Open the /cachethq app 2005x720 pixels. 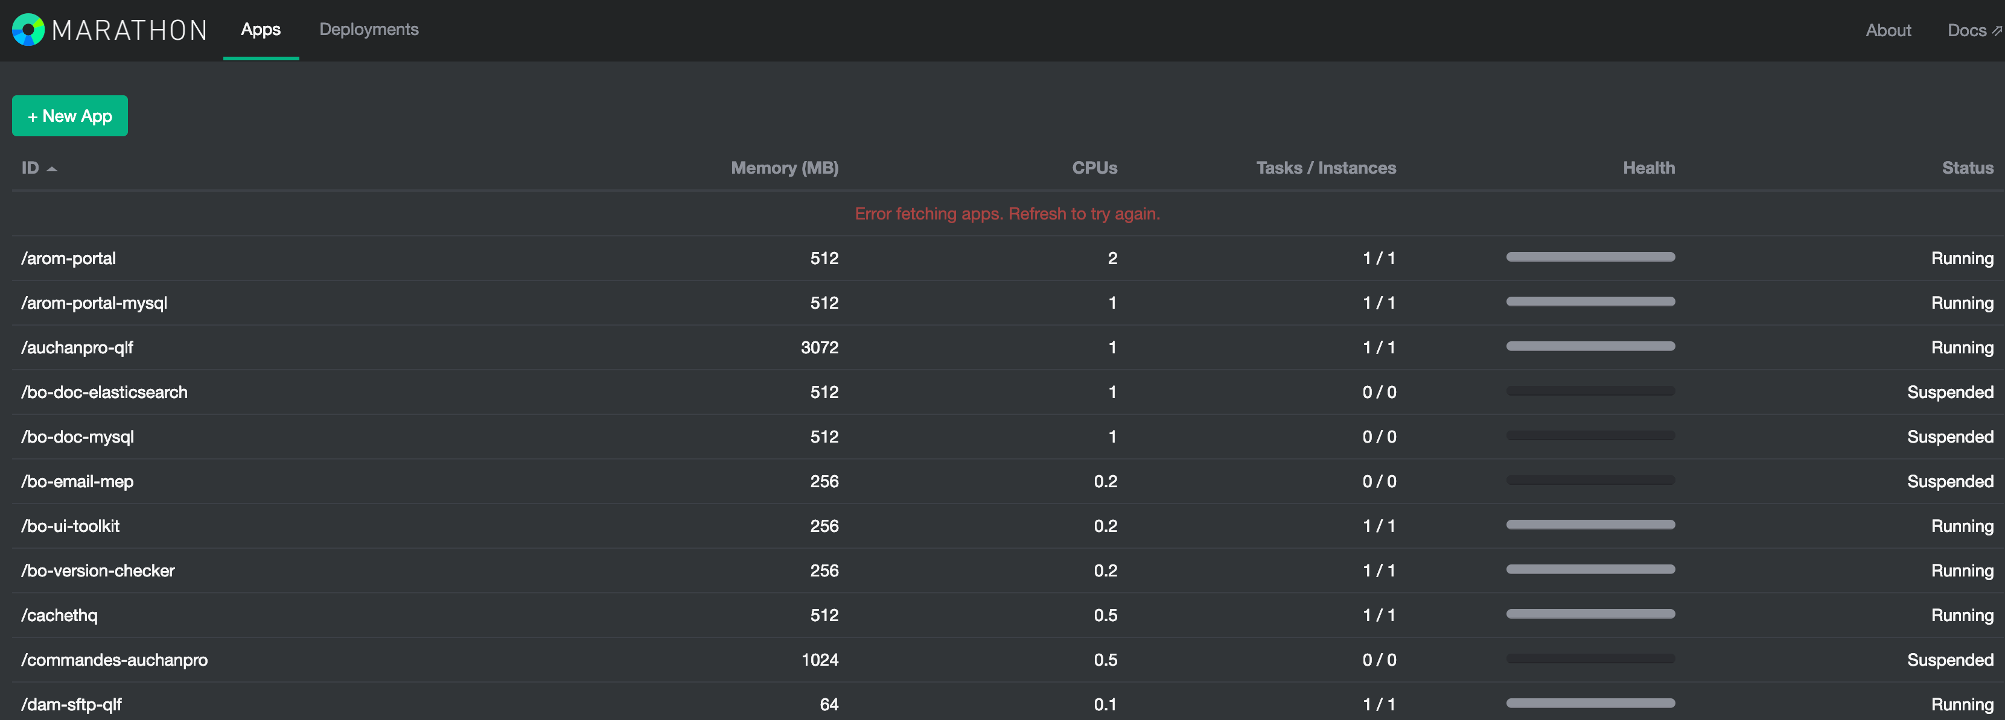pyautogui.click(x=59, y=615)
